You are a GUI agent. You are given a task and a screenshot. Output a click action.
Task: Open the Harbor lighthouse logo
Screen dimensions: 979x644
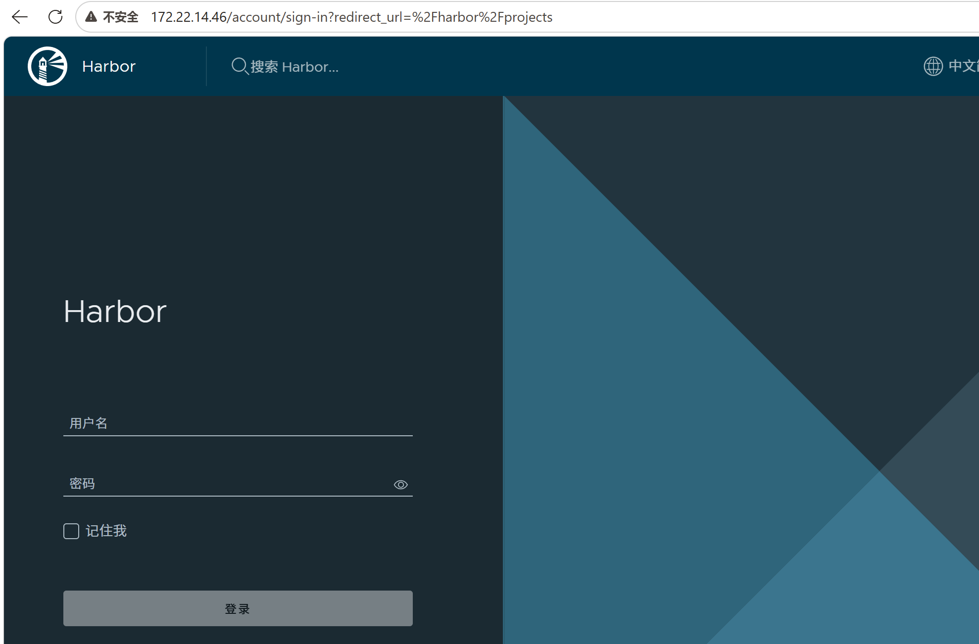click(x=48, y=66)
